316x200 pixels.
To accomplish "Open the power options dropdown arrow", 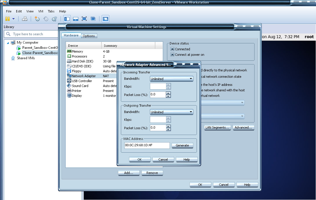I will coord(14,19).
